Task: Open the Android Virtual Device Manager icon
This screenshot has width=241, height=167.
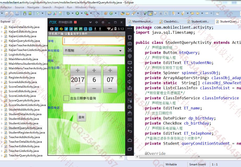Action: (30, 14)
